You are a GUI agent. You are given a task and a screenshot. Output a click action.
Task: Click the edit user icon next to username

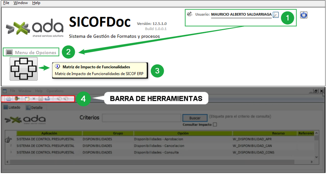(x=275, y=15)
